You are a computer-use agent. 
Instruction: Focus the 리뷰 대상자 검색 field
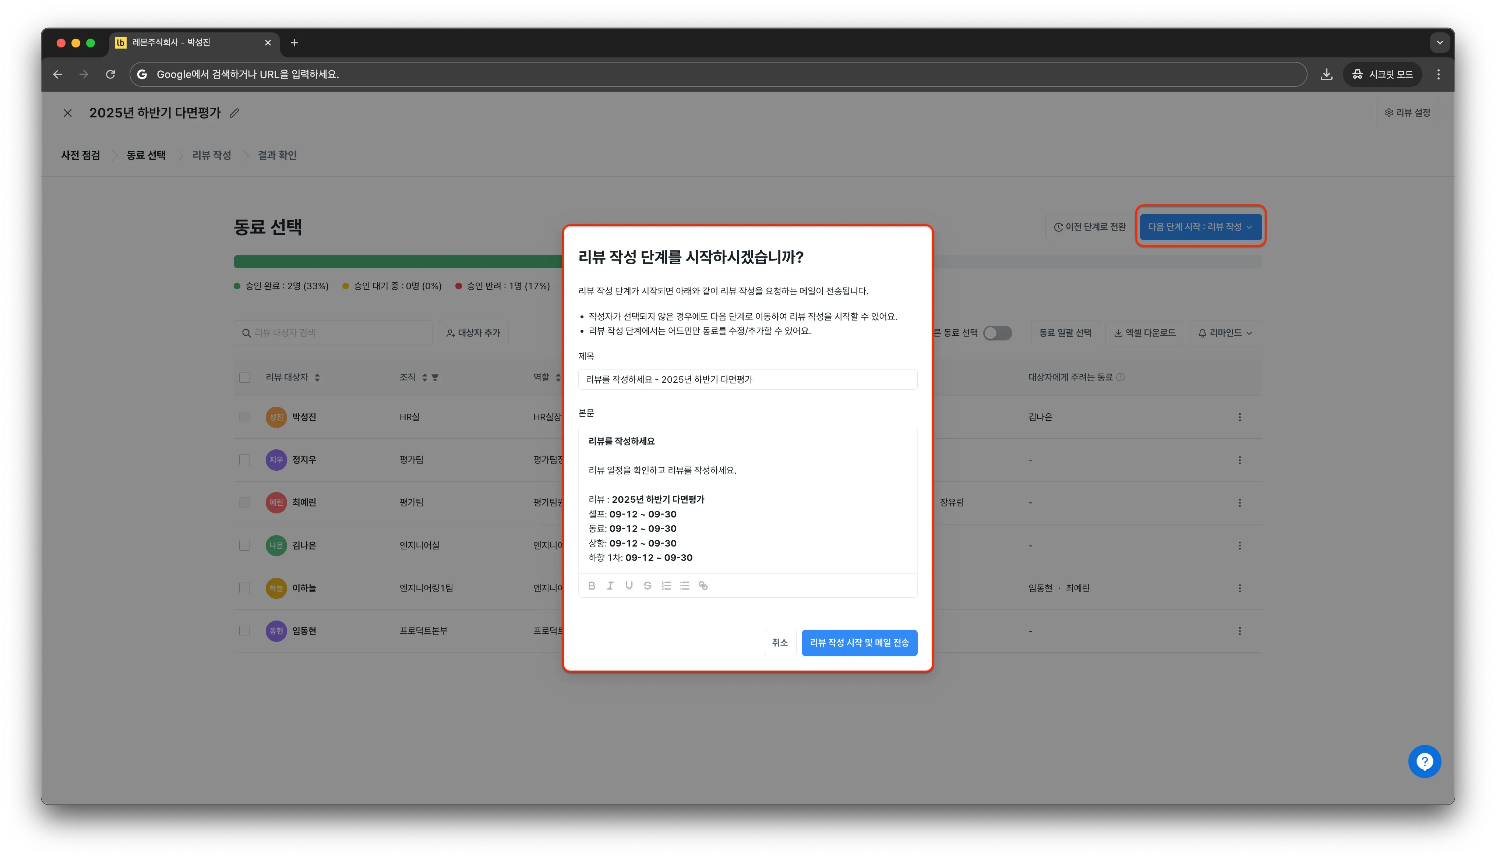pos(333,333)
